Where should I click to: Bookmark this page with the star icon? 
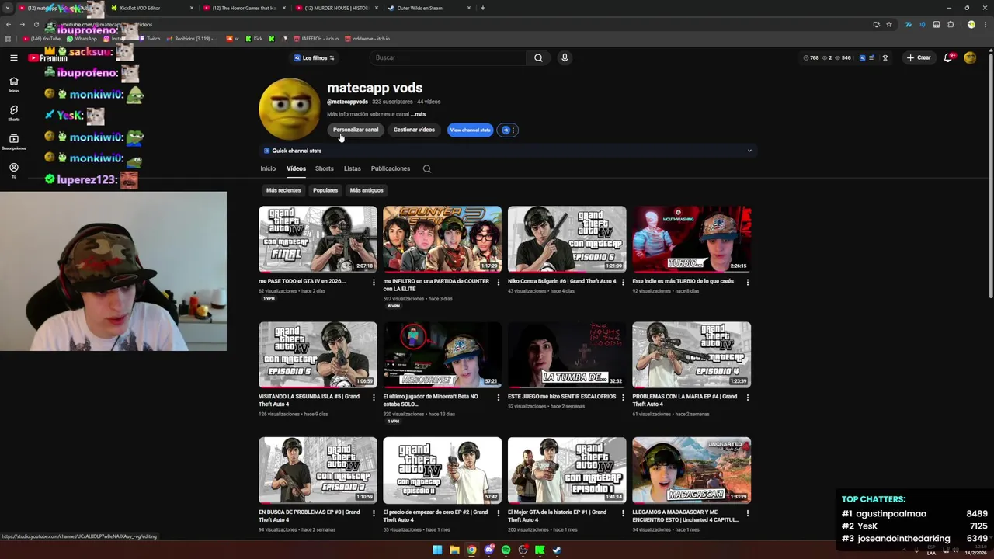point(889,25)
